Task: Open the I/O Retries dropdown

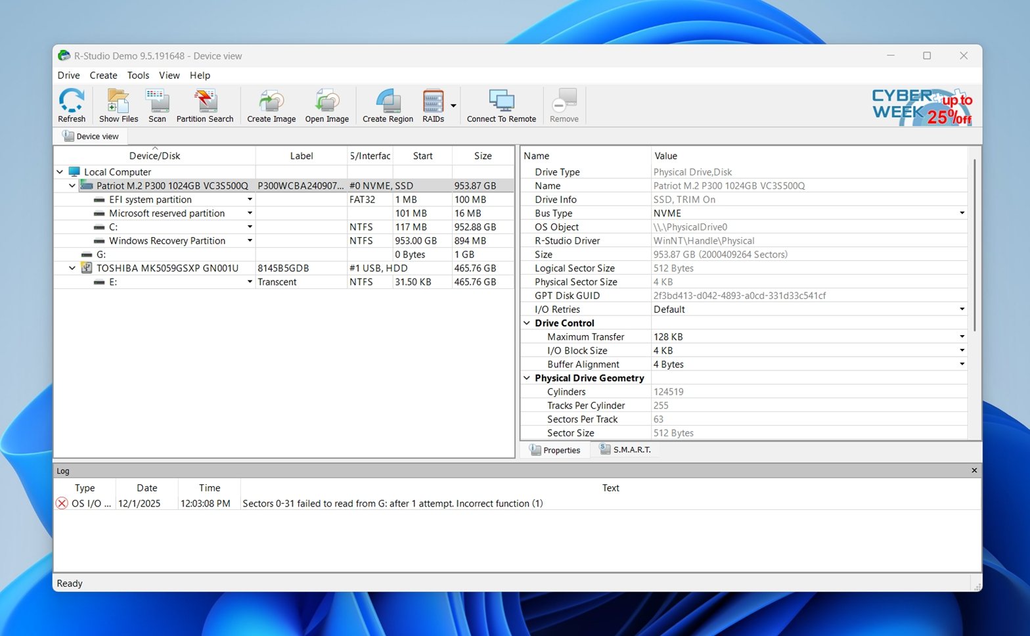Action: coord(962,309)
